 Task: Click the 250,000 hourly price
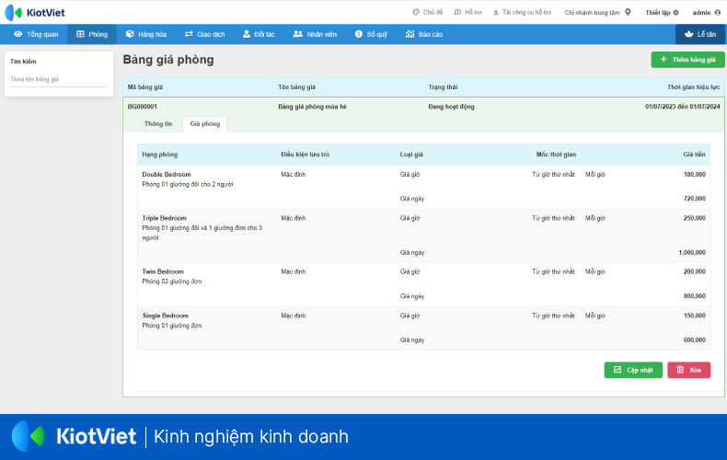click(695, 218)
